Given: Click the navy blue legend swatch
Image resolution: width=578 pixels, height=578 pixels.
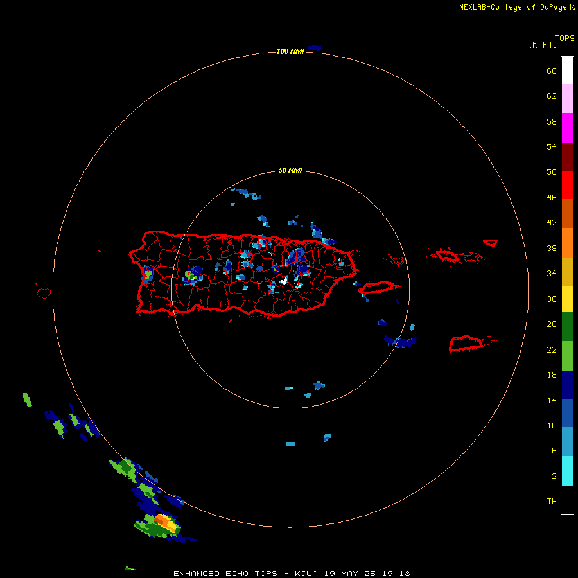Looking at the screenshot, I should click(567, 385).
